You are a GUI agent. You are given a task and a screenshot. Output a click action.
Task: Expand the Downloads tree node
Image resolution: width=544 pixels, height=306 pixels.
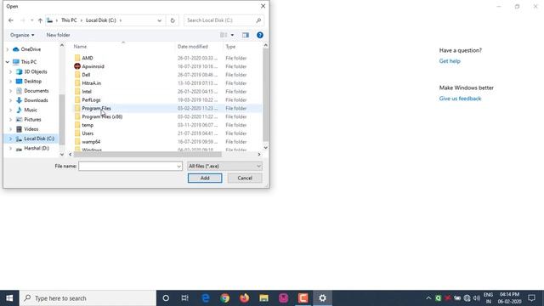coord(10,100)
